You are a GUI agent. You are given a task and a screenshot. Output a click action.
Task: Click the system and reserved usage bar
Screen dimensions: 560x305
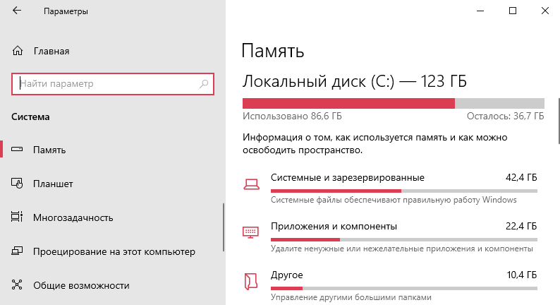(x=404, y=191)
